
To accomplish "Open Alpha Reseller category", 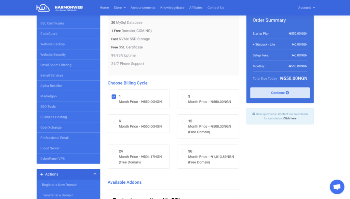I will tap(68, 86).
